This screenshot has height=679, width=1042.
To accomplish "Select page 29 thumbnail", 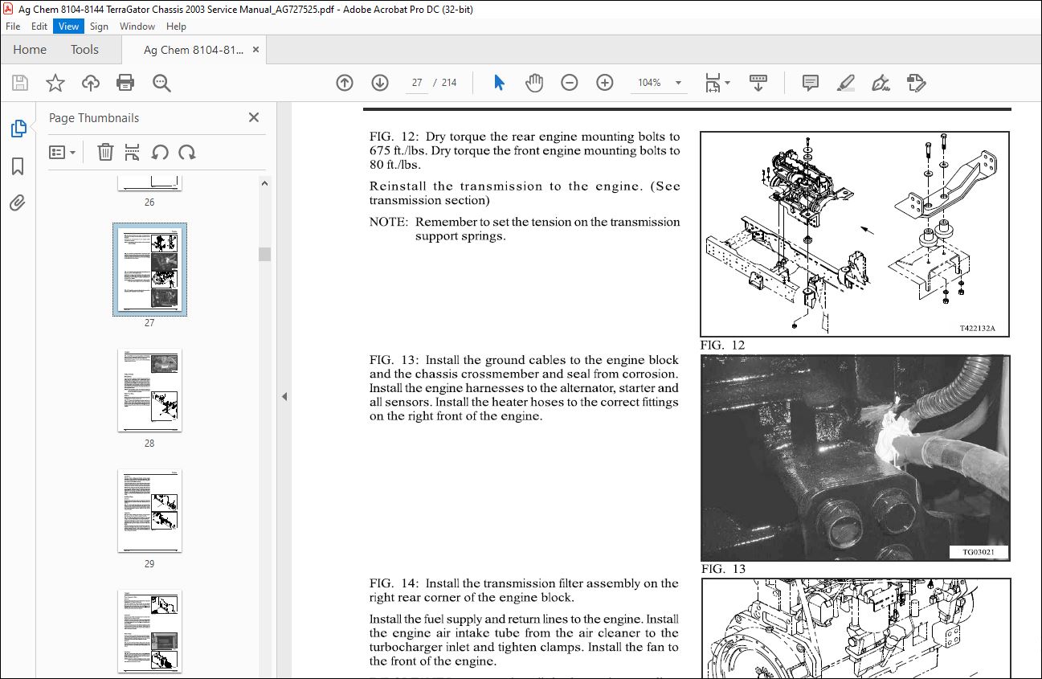I will coord(149,511).
